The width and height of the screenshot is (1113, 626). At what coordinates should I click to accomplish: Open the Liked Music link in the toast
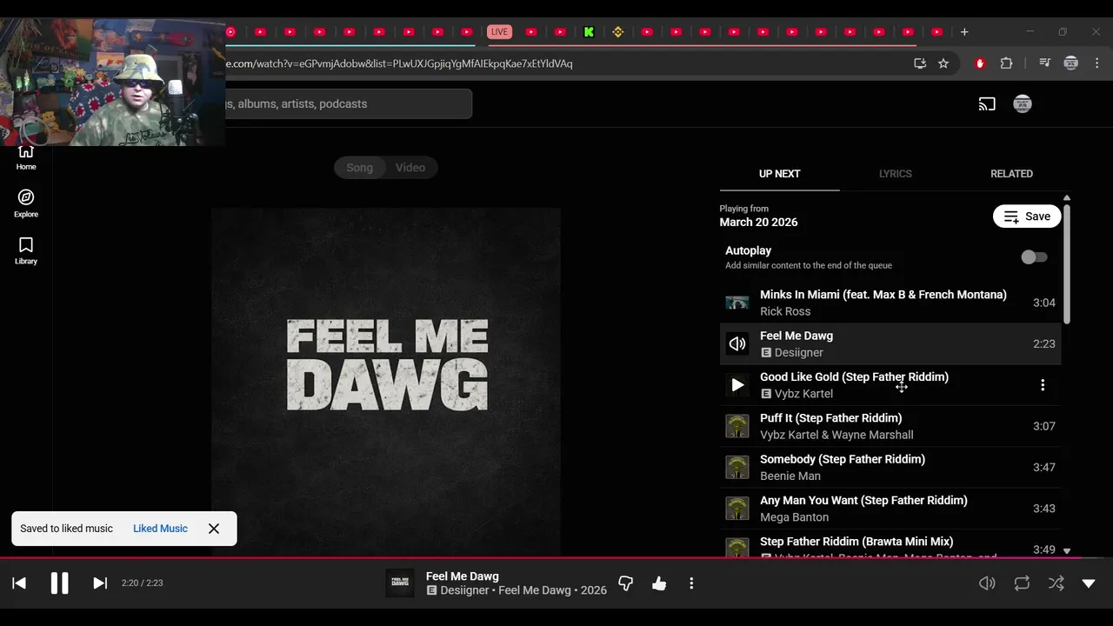160,529
